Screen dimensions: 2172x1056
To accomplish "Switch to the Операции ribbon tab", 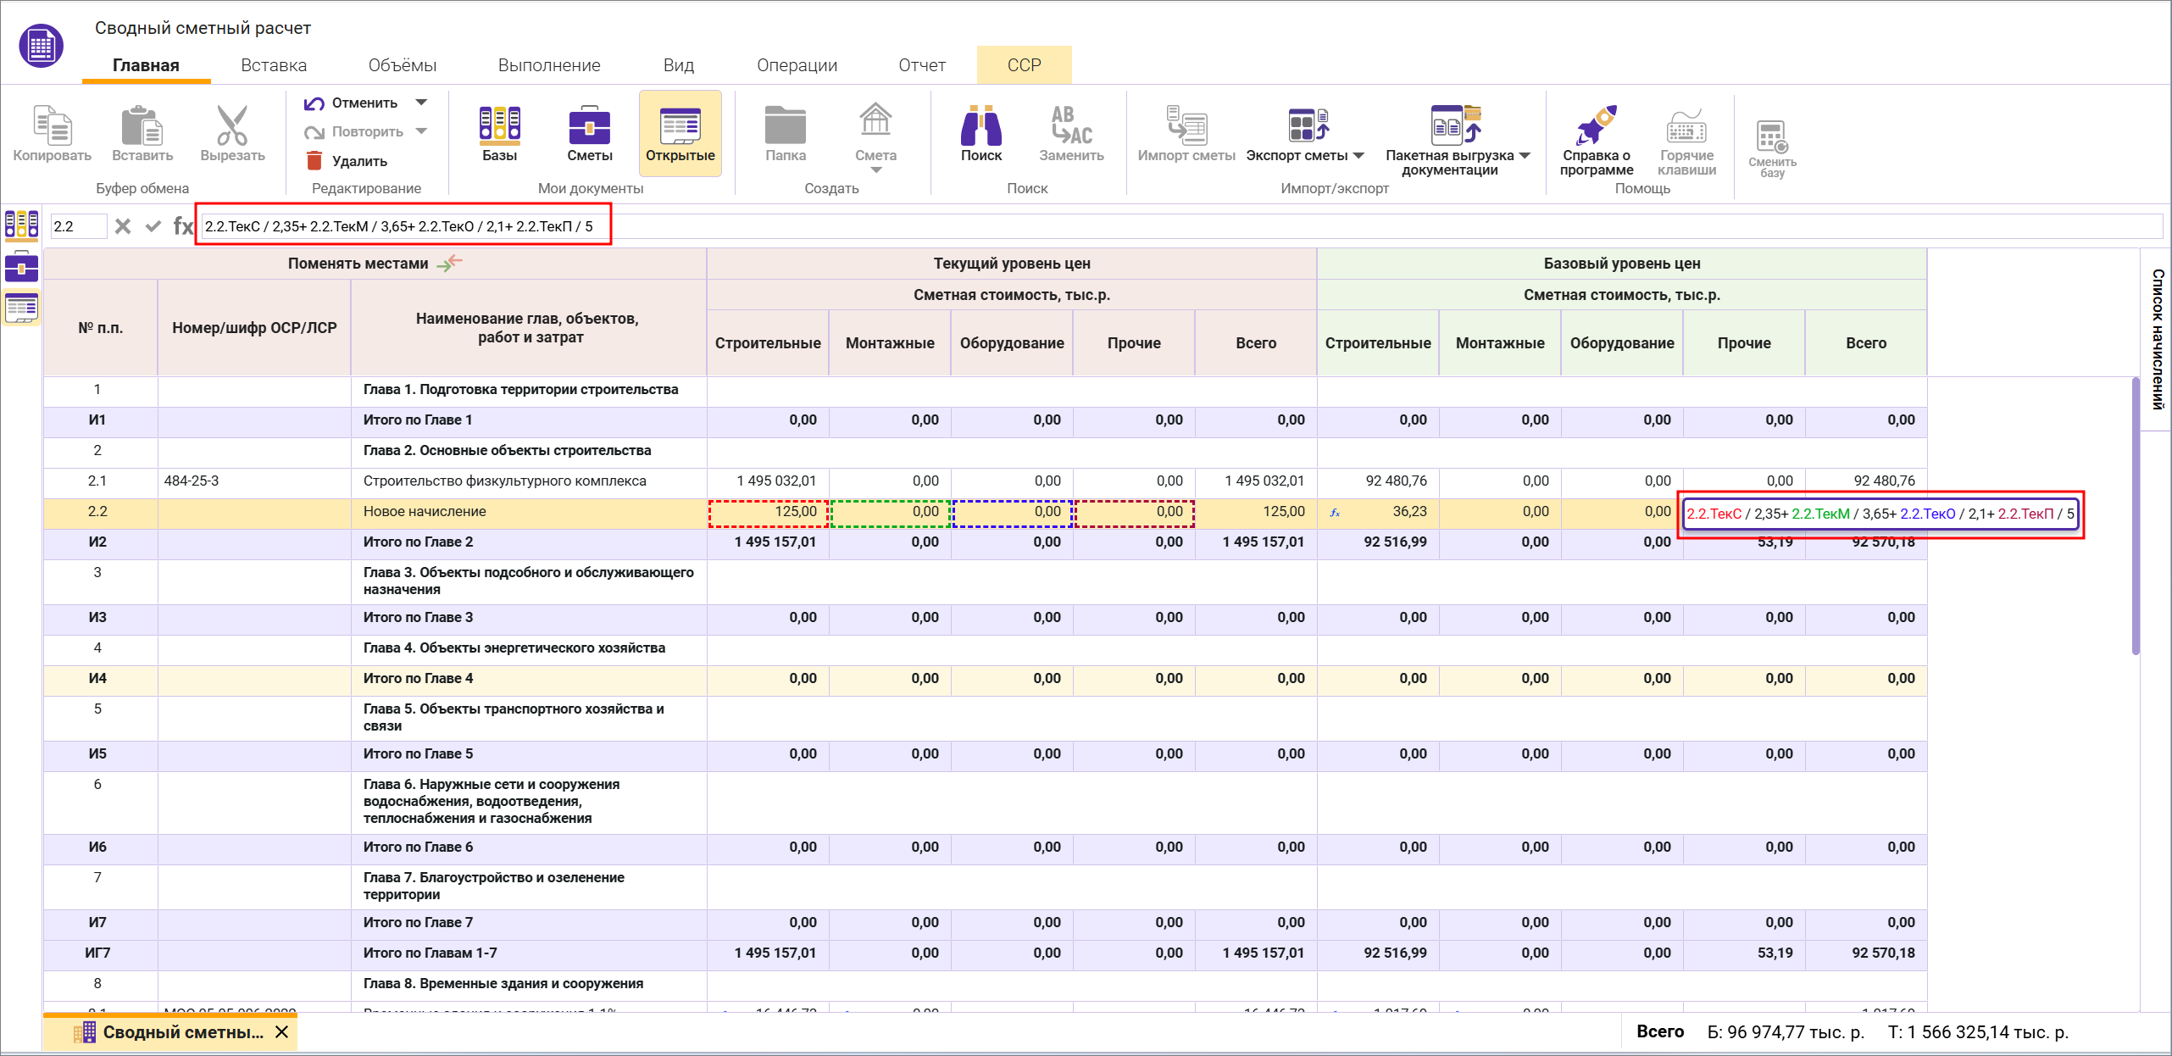I will (797, 65).
